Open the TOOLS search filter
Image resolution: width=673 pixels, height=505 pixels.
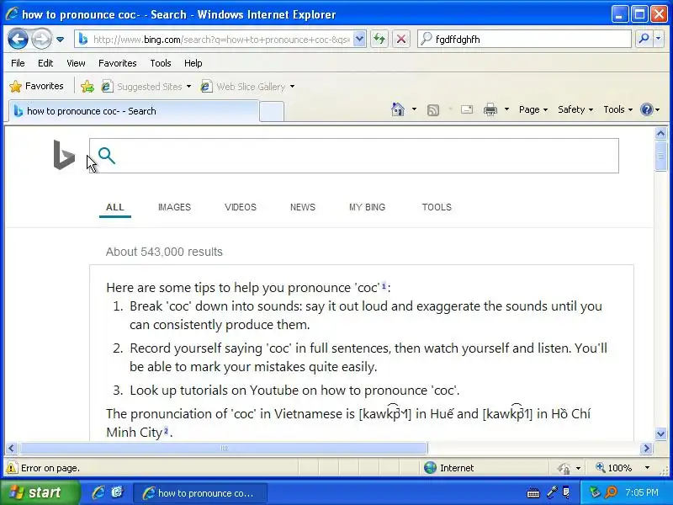click(x=437, y=207)
